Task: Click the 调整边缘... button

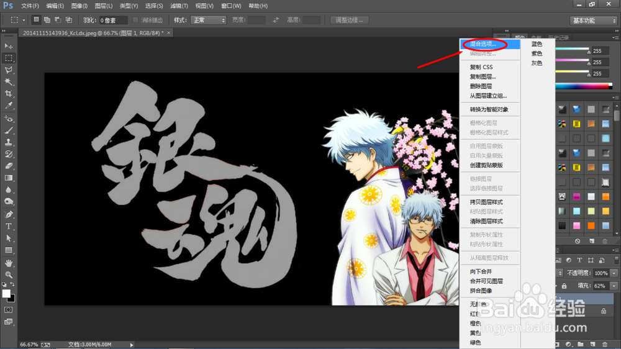Action: coord(349,20)
